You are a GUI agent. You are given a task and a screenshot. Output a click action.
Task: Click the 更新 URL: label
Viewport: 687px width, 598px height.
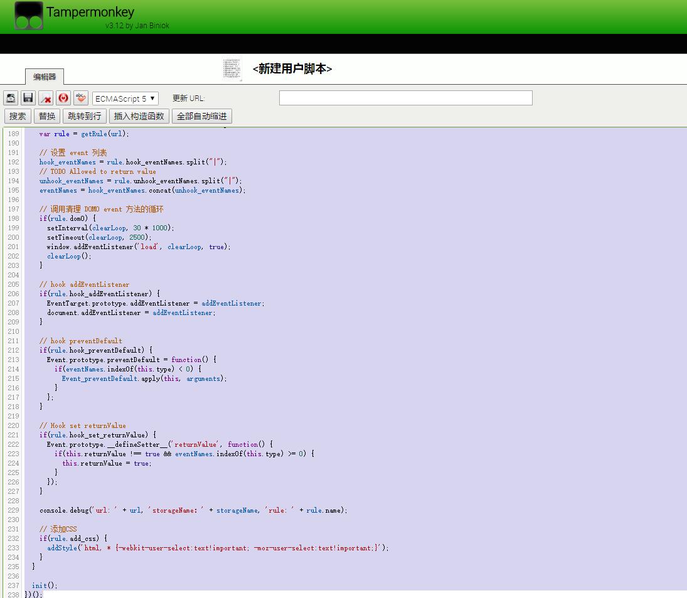[188, 98]
